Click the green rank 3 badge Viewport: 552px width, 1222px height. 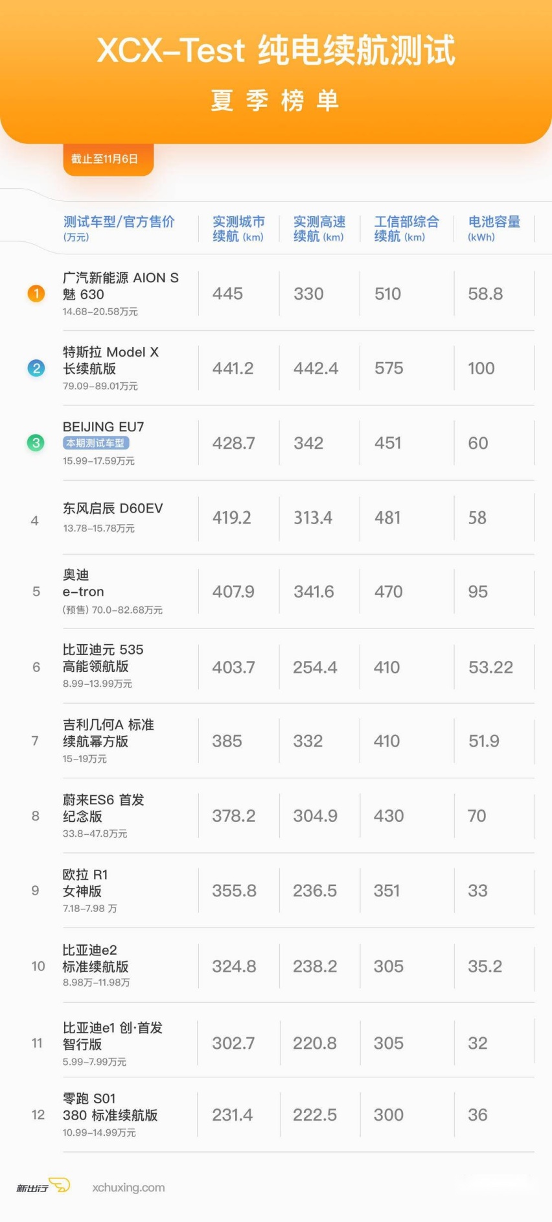[x=36, y=443]
